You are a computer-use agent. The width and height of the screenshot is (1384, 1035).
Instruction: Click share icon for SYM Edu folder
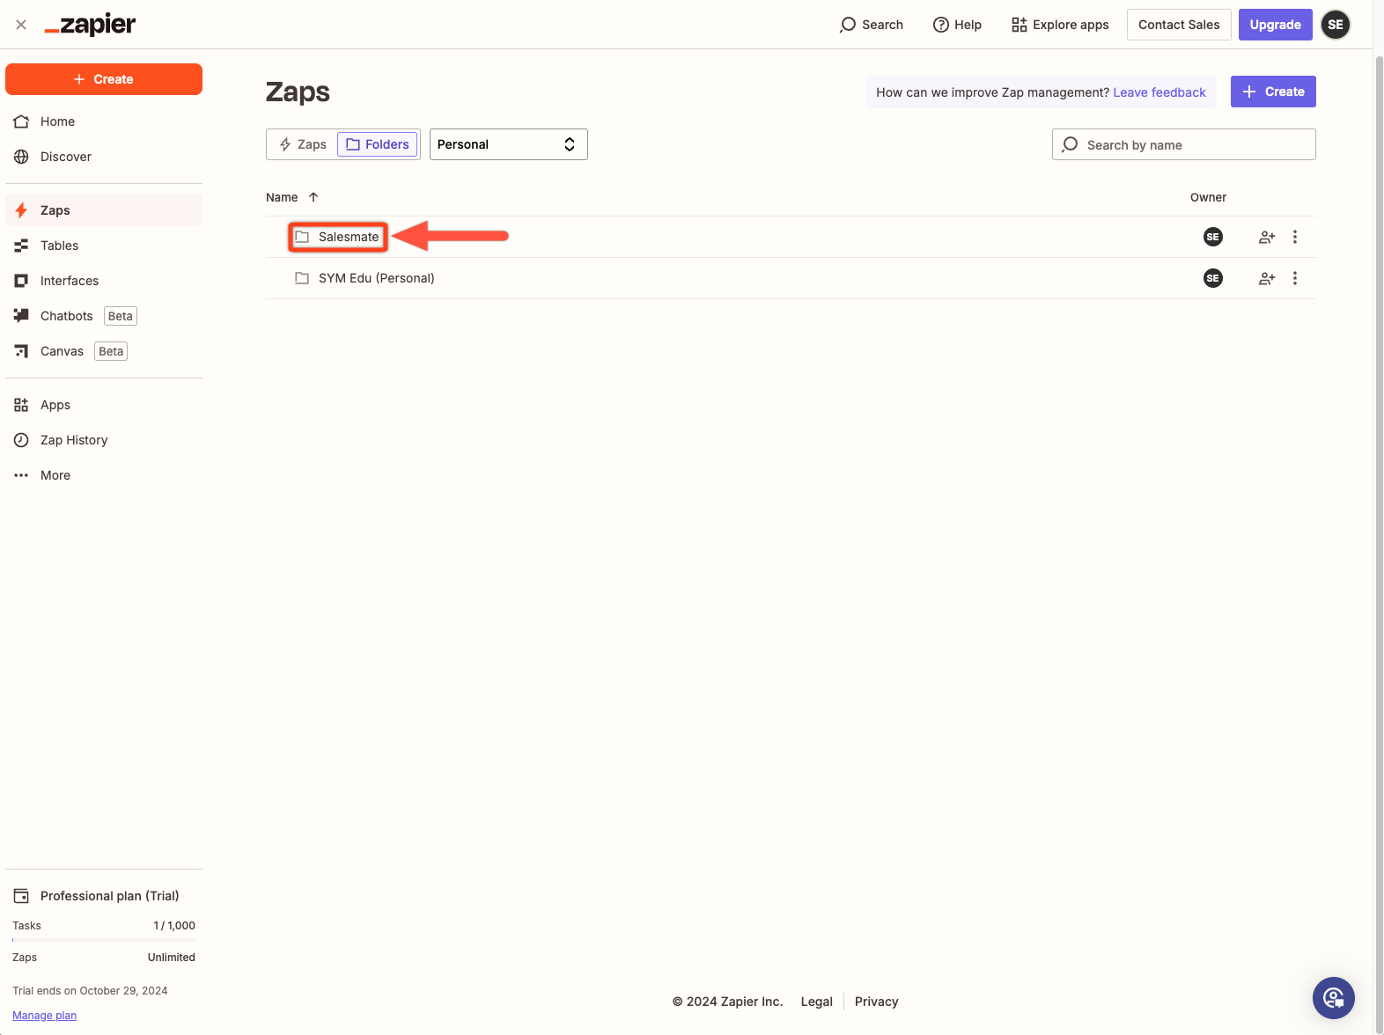(x=1267, y=278)
